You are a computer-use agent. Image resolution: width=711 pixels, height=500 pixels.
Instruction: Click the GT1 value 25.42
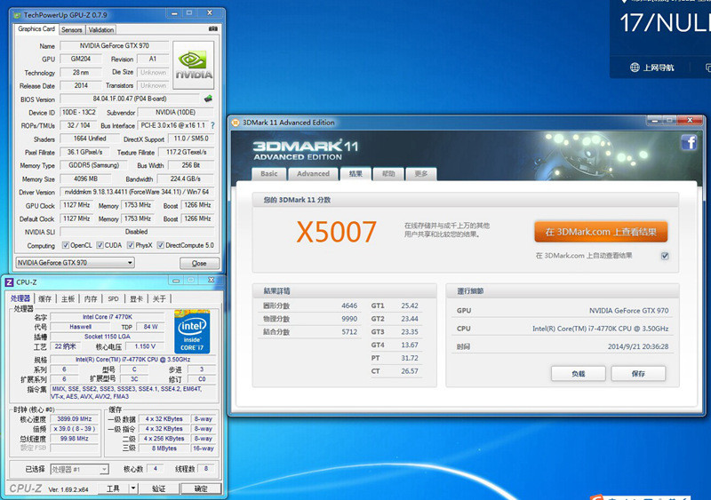coord(410,306)
